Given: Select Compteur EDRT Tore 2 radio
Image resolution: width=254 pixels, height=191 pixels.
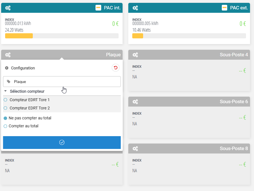Looking at the screenshot, I should (5, 108).
